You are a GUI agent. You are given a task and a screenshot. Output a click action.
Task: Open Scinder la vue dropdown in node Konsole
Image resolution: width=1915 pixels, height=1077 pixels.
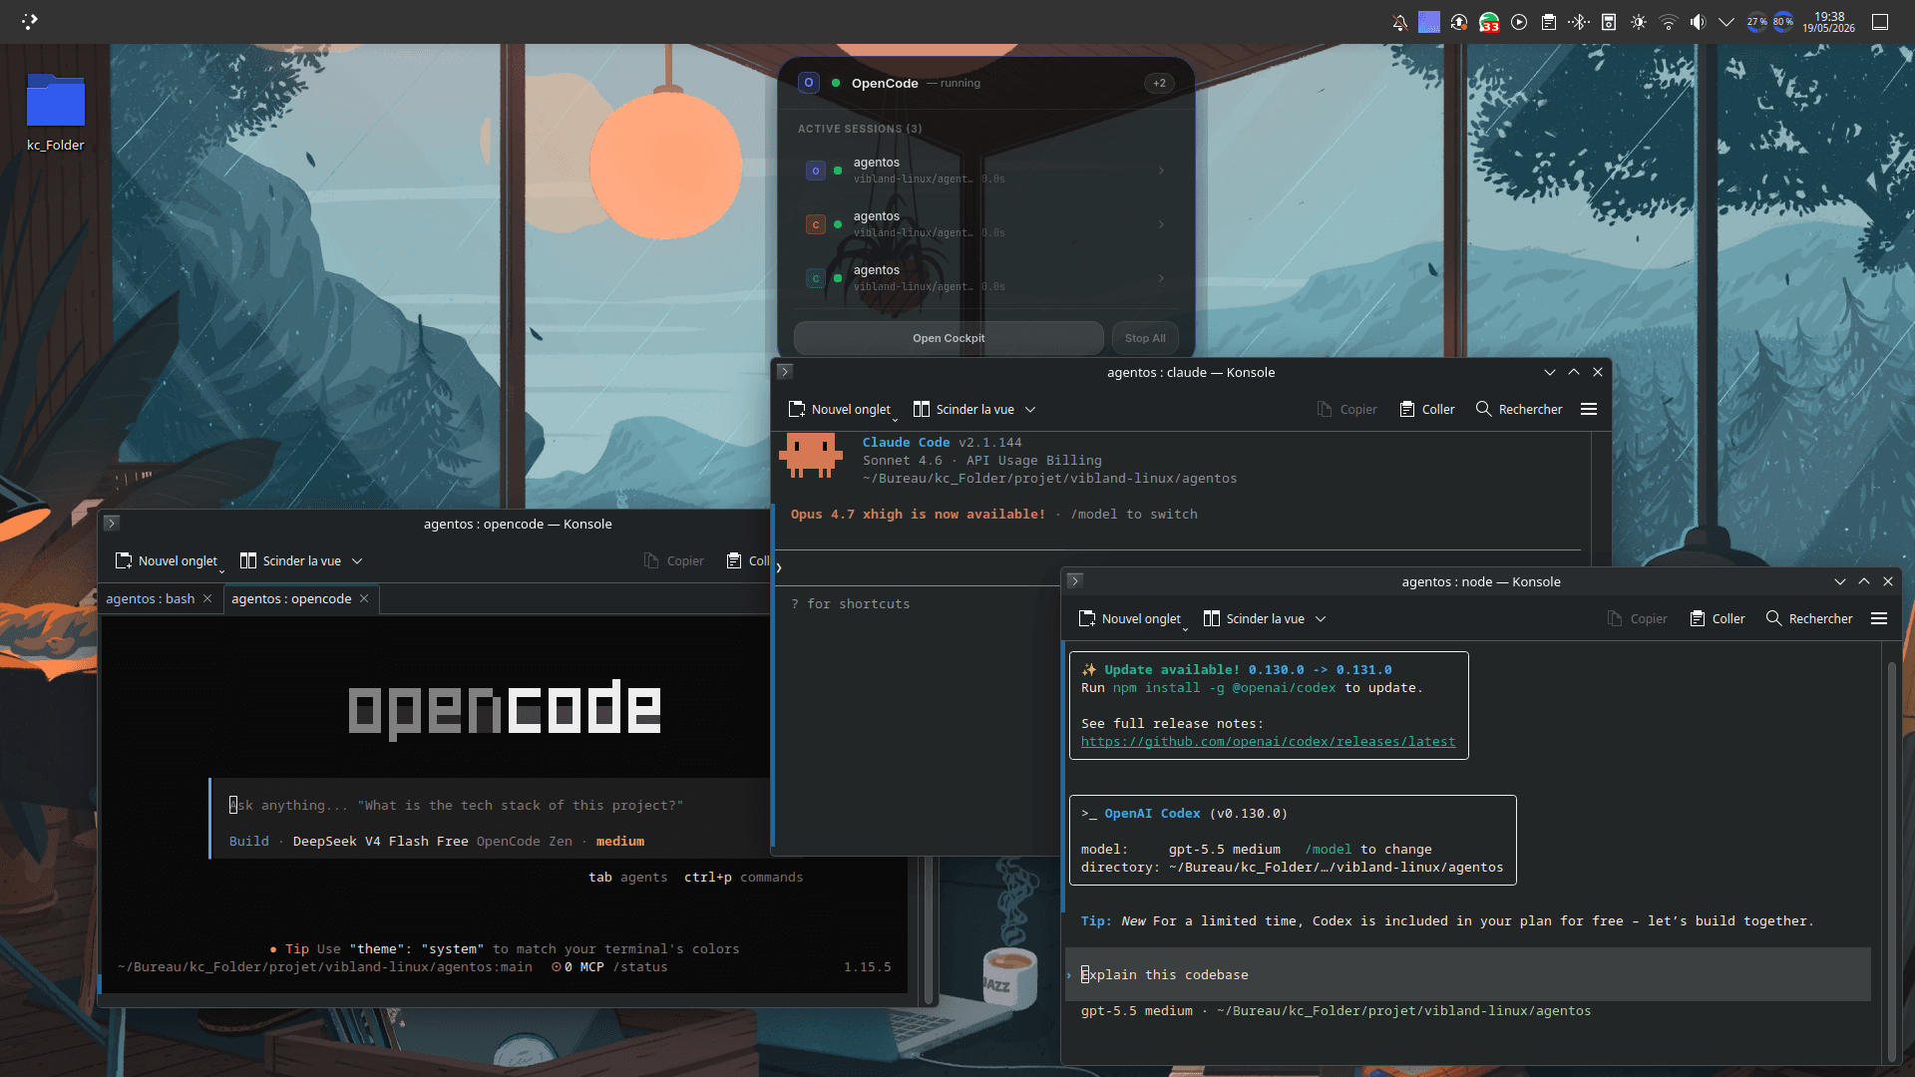(x=1321, y=619)
